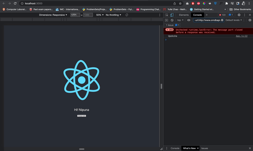Open the device toolbar more options menu
This screenshot has height=151, width=253.
[160, 15]
